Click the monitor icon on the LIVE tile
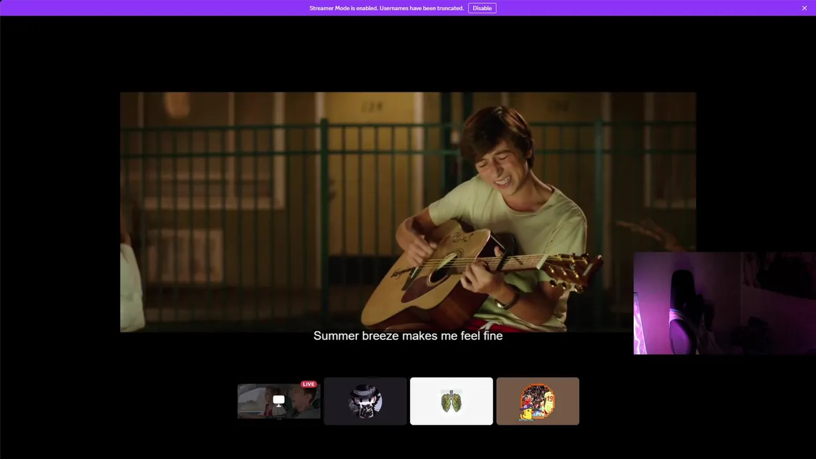This screenshot has height=459, width=816. click(279, 400)
